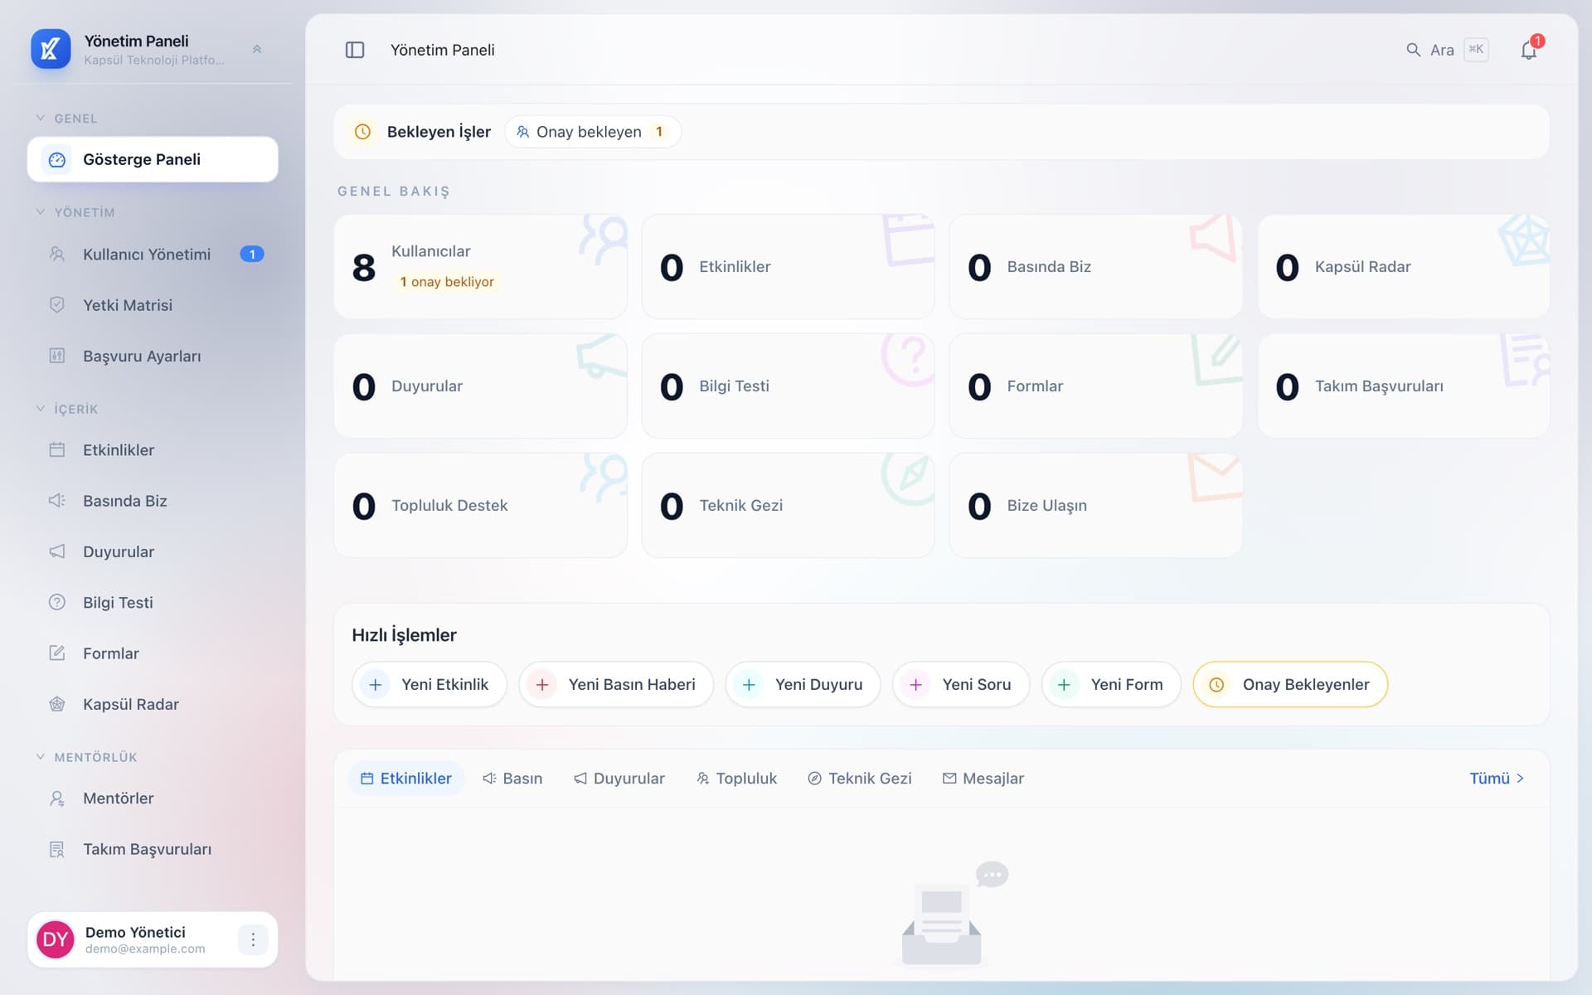Select the Etkinlikler tab
The height and width of the screenshot is (995, 1592).
point(406,779)
